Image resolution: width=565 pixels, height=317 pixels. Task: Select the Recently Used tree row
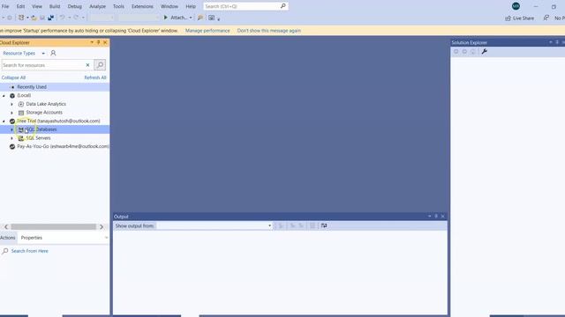click(x=55, y=87)
